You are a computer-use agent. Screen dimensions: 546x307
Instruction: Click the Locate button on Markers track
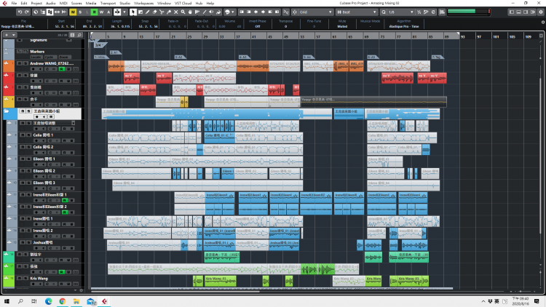coord(36,57)
